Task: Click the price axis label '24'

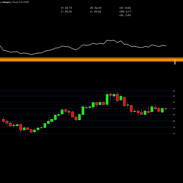Action: (x=174, y=121)
